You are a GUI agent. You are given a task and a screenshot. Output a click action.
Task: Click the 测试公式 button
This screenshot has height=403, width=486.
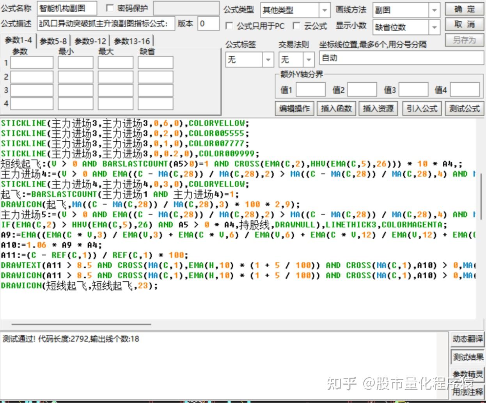[464, 108]
